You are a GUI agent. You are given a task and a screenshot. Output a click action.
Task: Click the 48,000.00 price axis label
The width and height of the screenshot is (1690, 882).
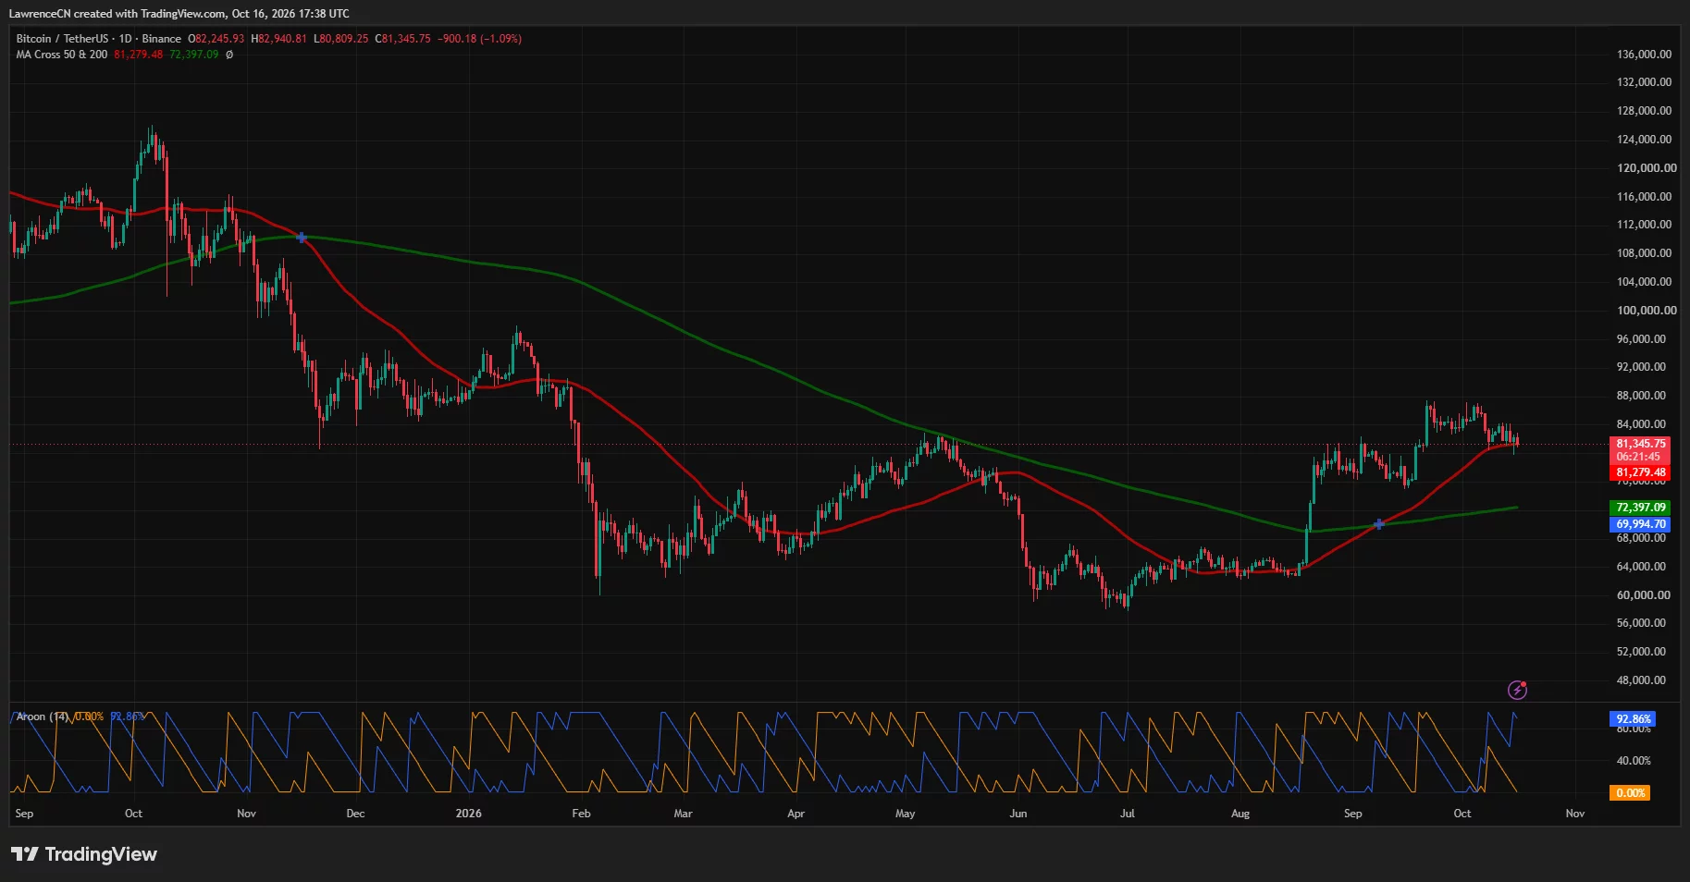click(x=1641, y=680)
